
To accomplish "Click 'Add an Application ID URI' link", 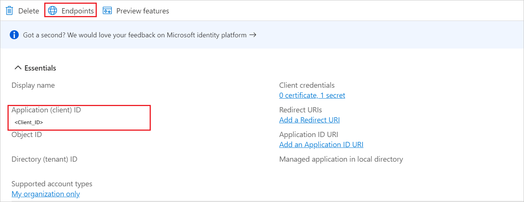I will pos(321,144).
